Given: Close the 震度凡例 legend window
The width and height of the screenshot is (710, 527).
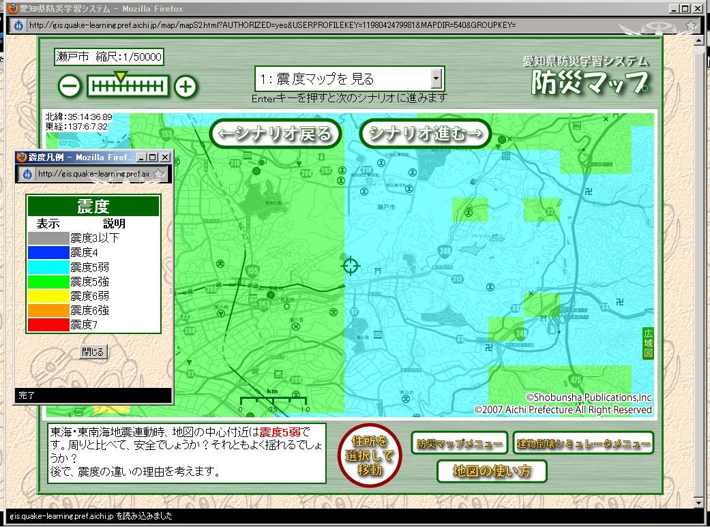Looking at the screenshot, I should pos(165,157).
